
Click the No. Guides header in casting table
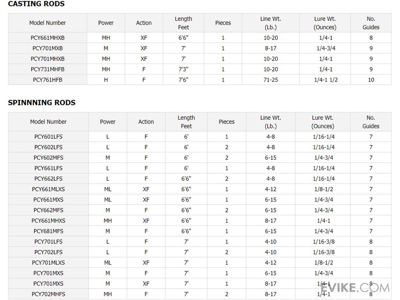click(x=371, y=23)
